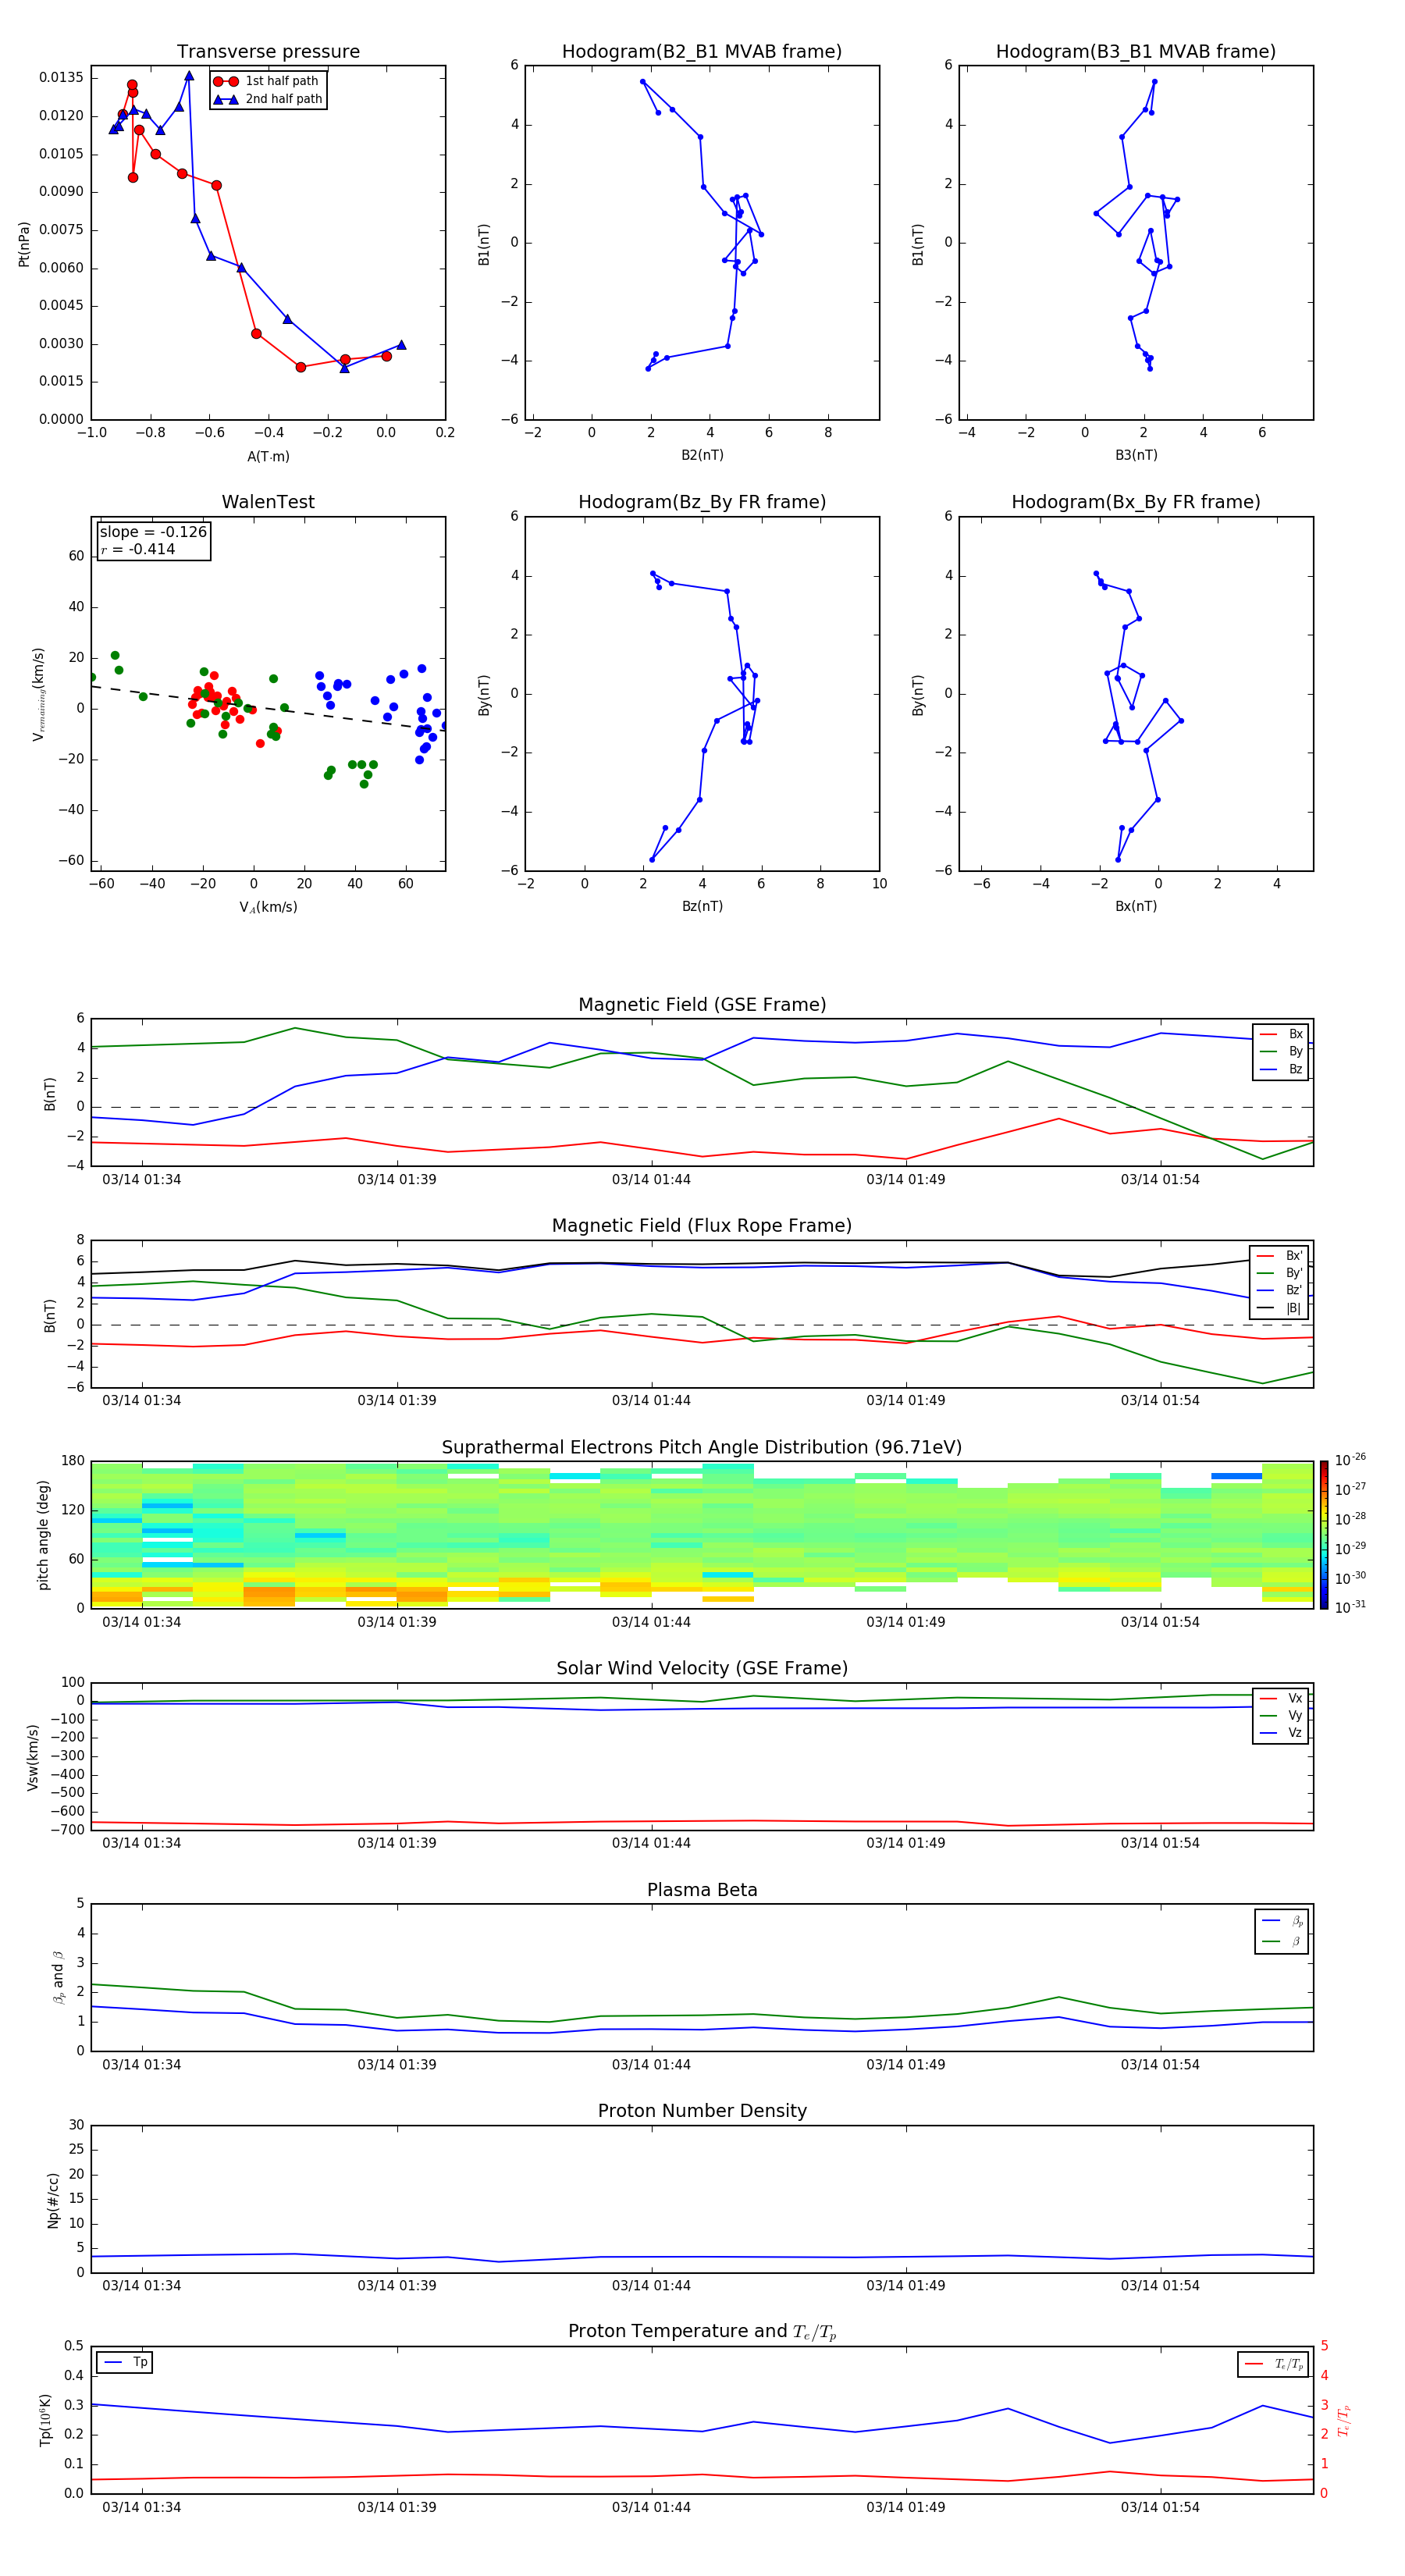
Task: Select the "Bx'" flux rope legend entry
Action: tap(1279, 1255)
